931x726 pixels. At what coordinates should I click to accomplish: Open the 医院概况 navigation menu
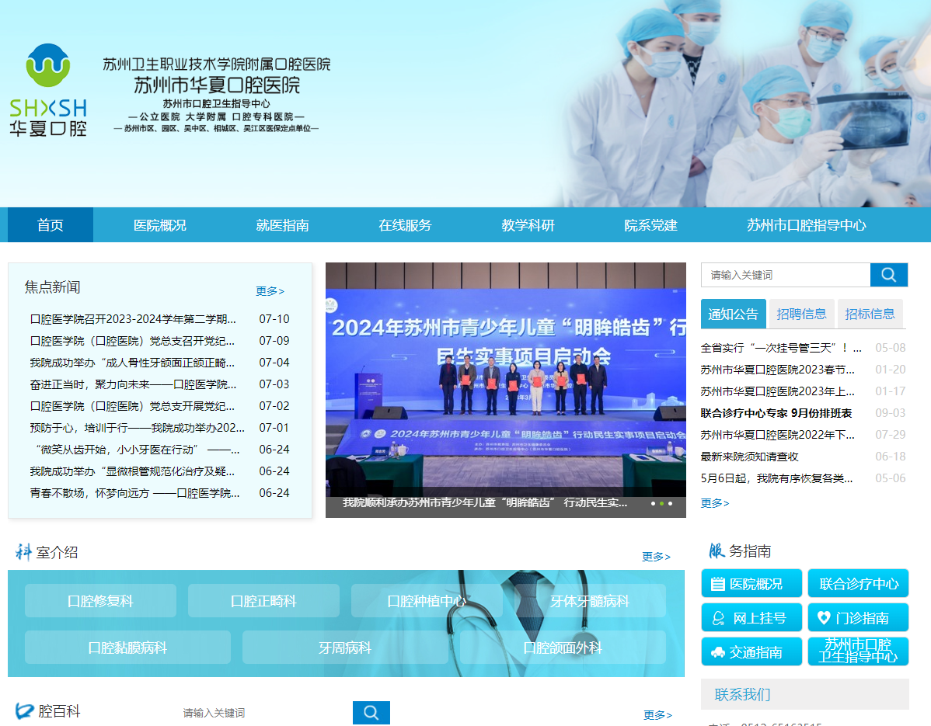[x=160, y=225]
